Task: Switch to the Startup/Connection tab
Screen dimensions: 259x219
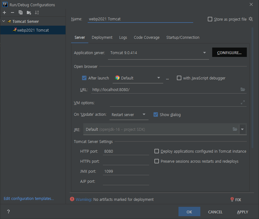Action: (183, 38)
